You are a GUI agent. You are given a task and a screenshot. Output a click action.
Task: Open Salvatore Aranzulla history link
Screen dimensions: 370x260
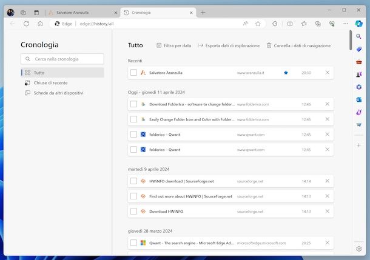point(166,73)
